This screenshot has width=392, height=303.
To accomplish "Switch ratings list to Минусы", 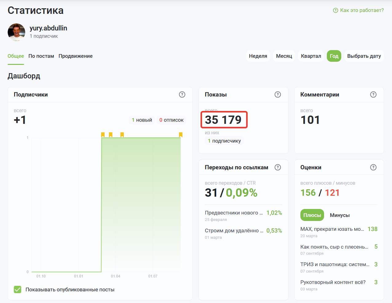I will [x=340, y=215].
